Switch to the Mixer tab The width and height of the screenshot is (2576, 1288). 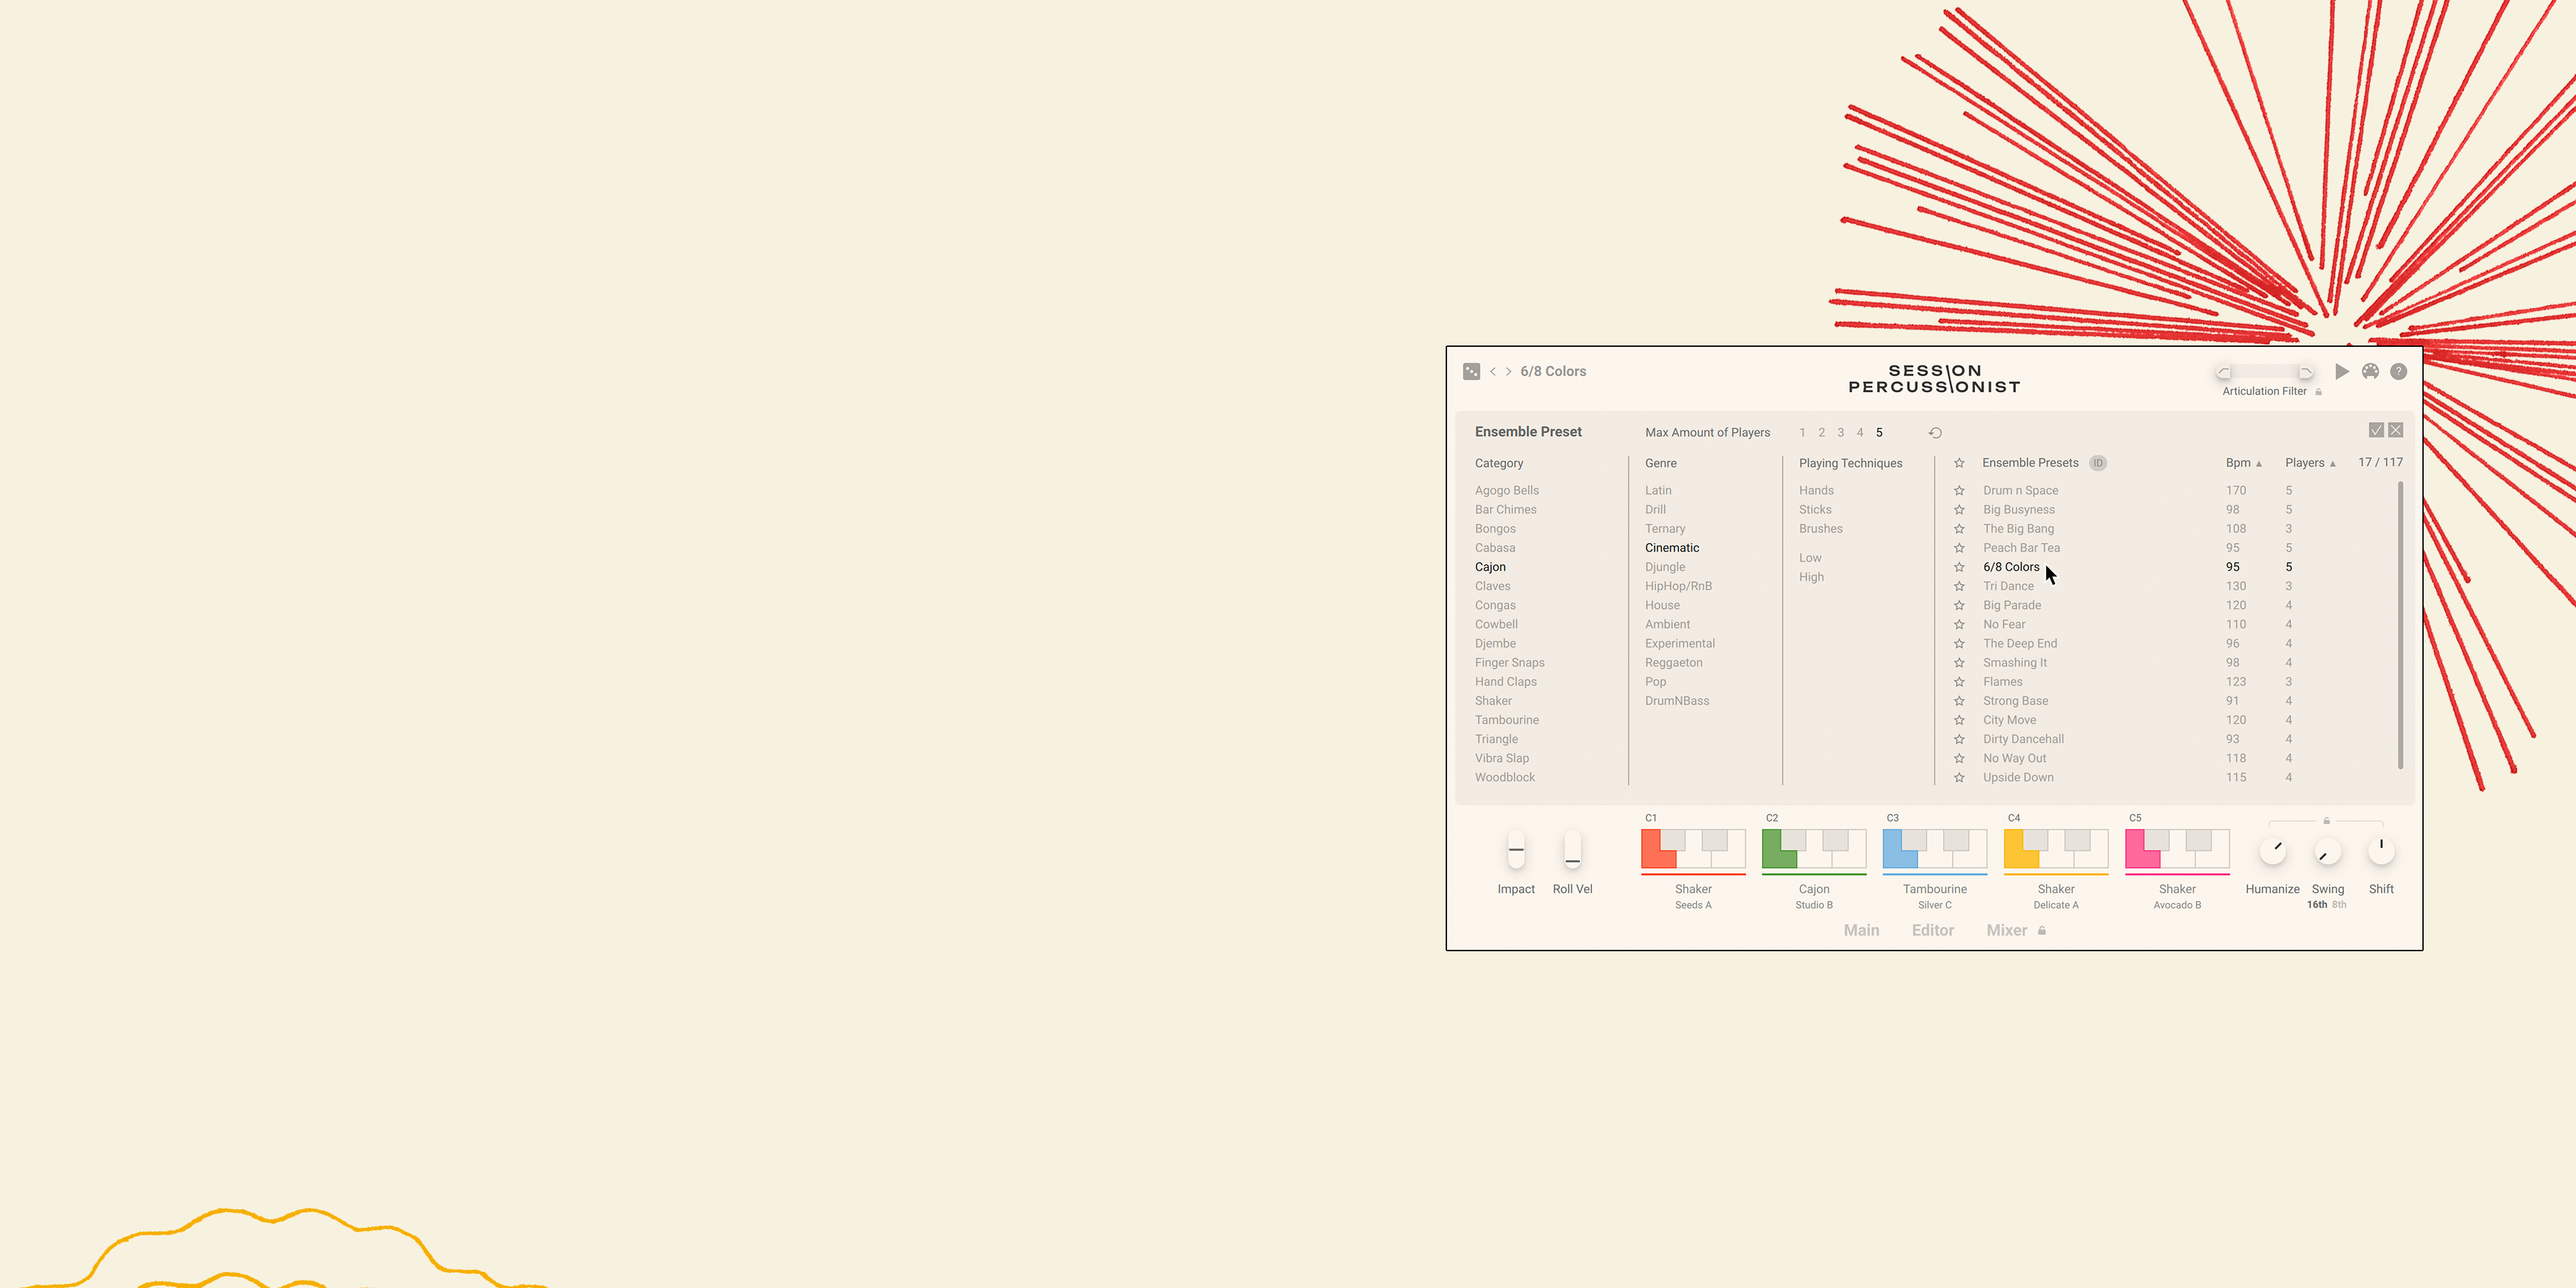(2006, 930)
